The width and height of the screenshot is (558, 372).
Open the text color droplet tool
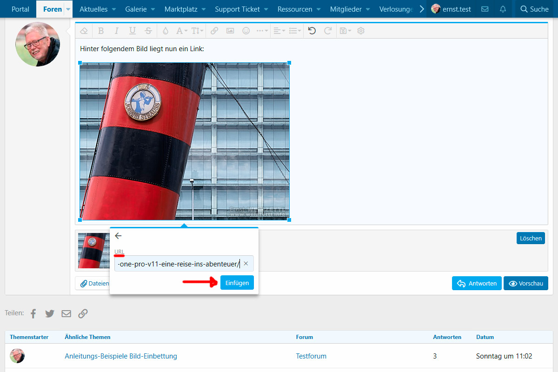pyautogui.click(x=166, y=31)
